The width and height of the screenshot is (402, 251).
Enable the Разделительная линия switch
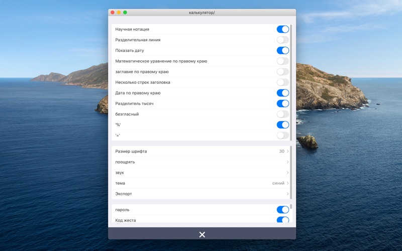click(283, 40)
